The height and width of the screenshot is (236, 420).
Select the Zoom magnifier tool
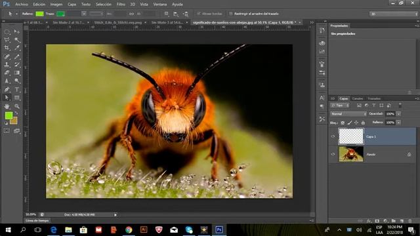pyautogui.click(x=17, y=106)
